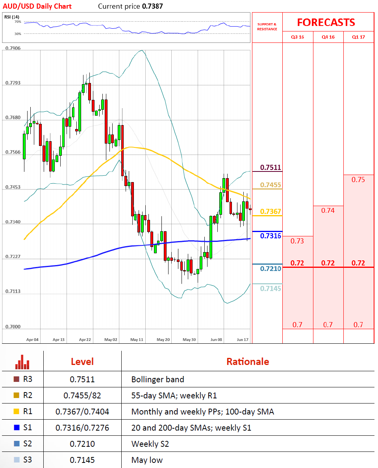Click the Weekly S2 rationale
Viewport: 378px width, 468px height.
click(150, 444)
